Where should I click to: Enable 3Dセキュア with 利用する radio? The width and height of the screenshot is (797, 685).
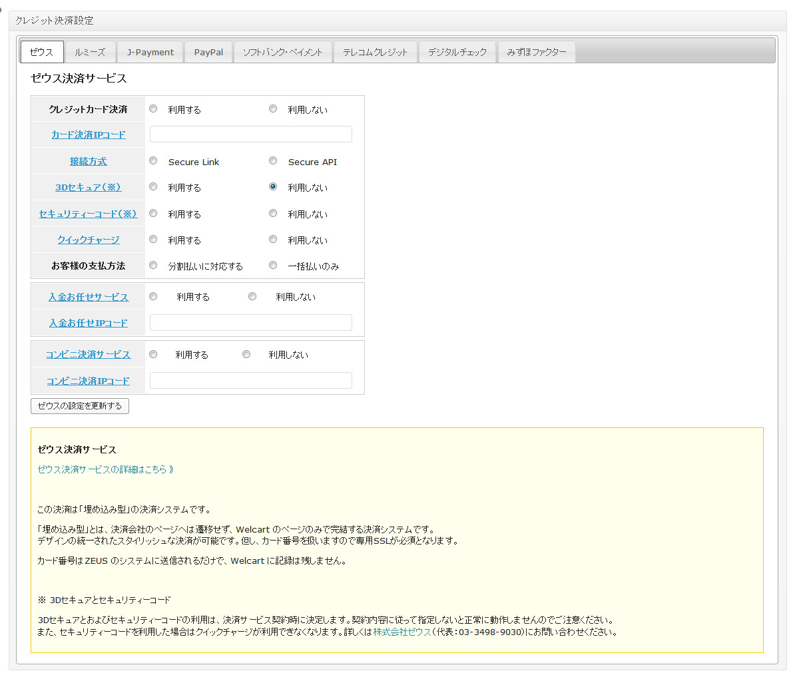pos(153,187)
